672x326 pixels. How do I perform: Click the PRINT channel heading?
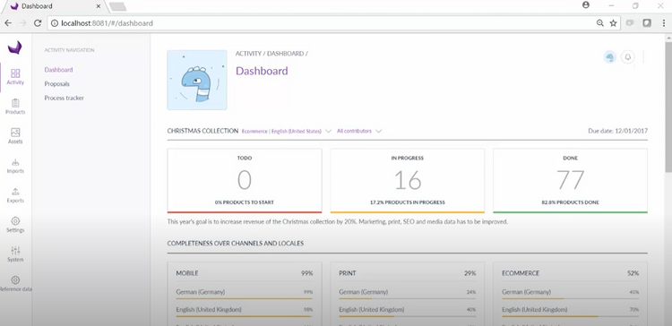[348, 273]
